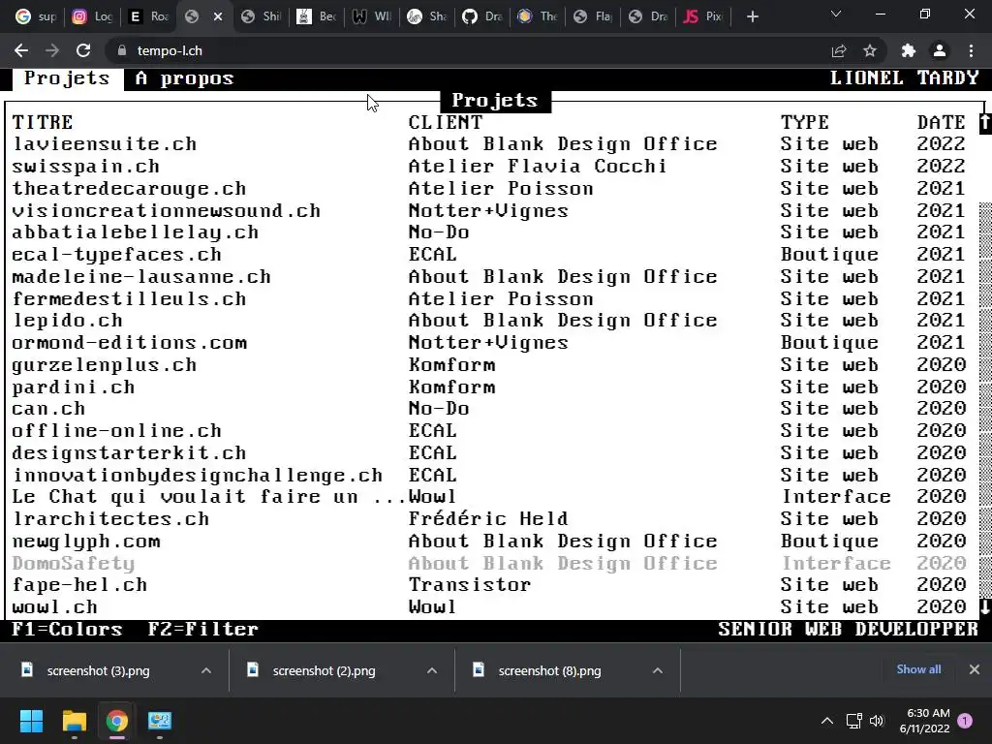Select pardini.ch project row
The image size is (992, 744).
pyautogui.click(x=489, y=387)
